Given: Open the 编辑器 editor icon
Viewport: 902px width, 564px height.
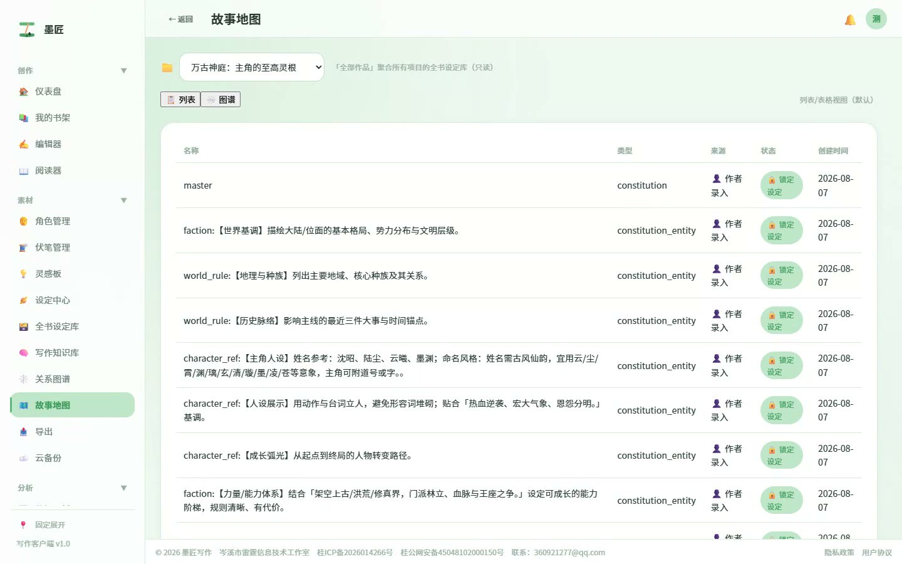Looking at the screenshot, I should [x=24, y=144].
